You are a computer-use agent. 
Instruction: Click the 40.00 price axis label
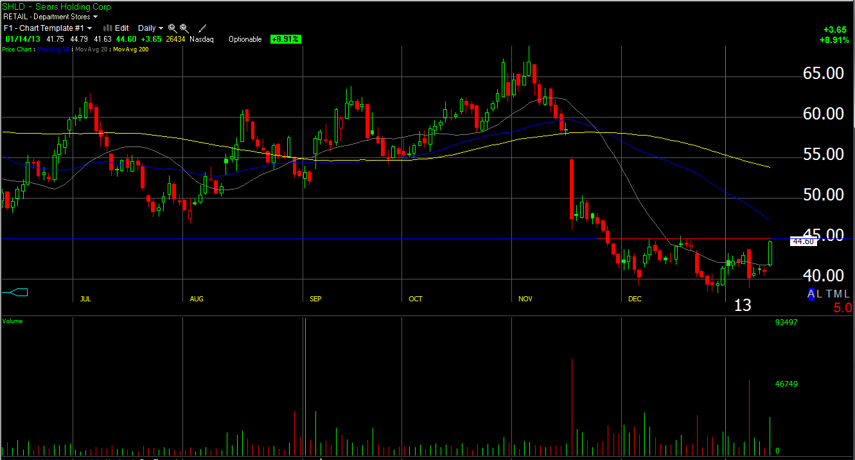point(824,276)
